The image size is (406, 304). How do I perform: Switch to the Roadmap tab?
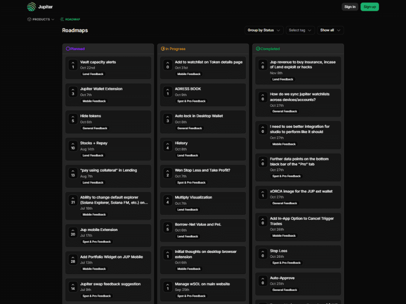point(70,19)
